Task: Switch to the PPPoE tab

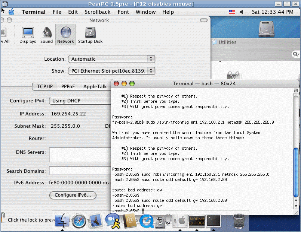Action: [68, 86]
